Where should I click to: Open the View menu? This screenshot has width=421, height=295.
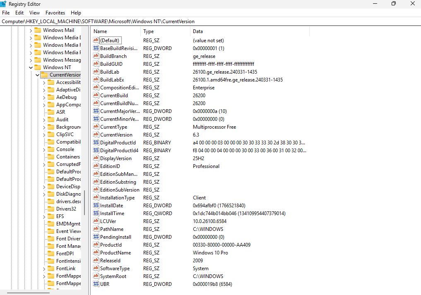pyautogui.click(x=34, y=12)
